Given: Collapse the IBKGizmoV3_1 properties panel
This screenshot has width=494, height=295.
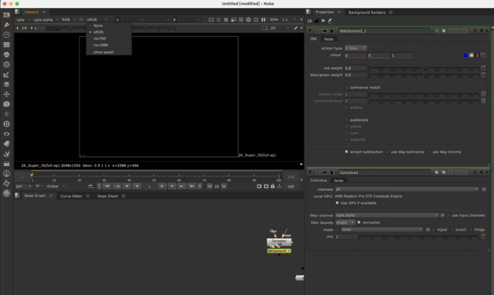Looking at the screenshot, I should coord(310,31).
